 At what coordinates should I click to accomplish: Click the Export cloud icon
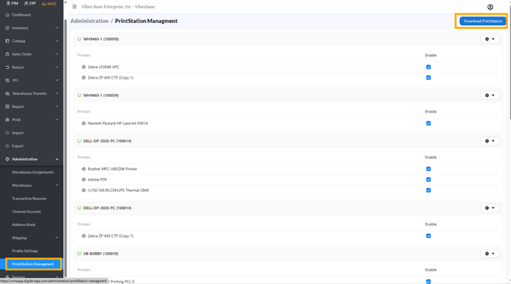pos(7,146)
